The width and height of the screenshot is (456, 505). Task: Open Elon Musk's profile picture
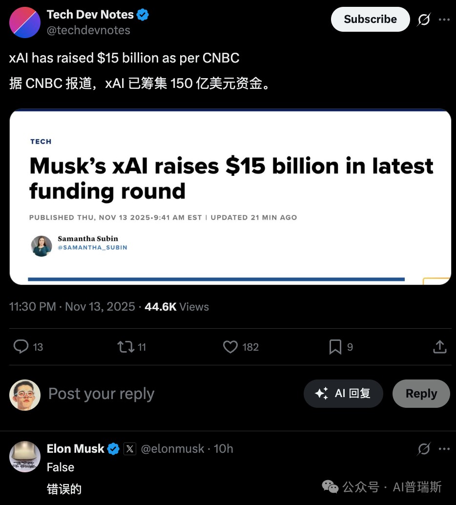(25, 457)
